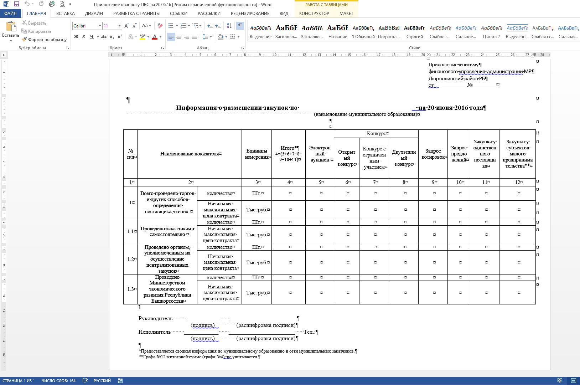Image resolution: width=580 pixels, height=385 pixels.
Task: Click the increase indent icon
Action: (x=218, y=26)
